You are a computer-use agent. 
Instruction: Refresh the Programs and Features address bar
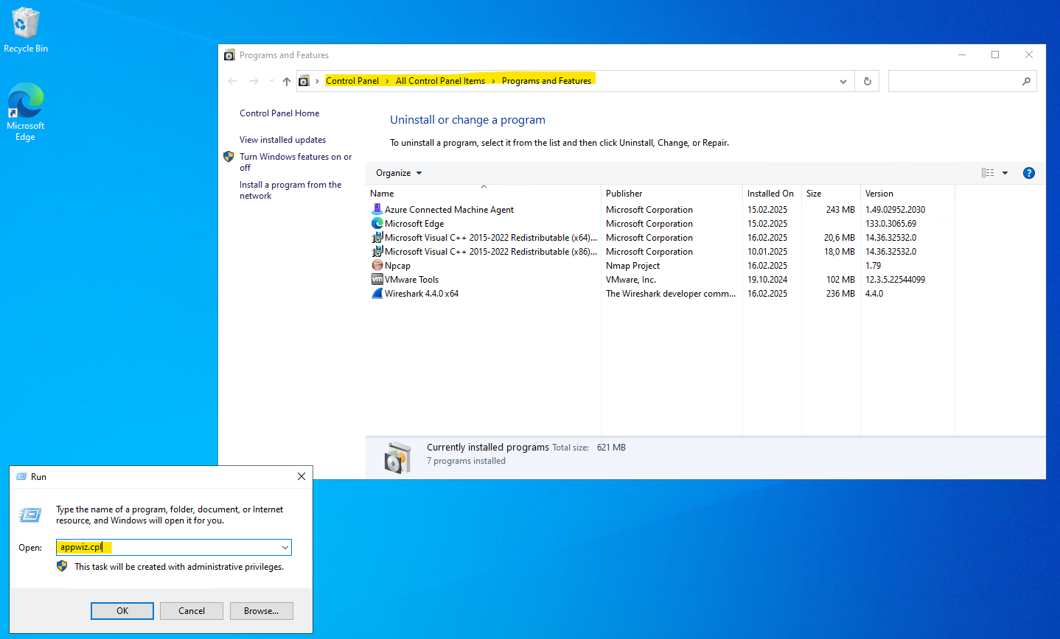[867, 81]
